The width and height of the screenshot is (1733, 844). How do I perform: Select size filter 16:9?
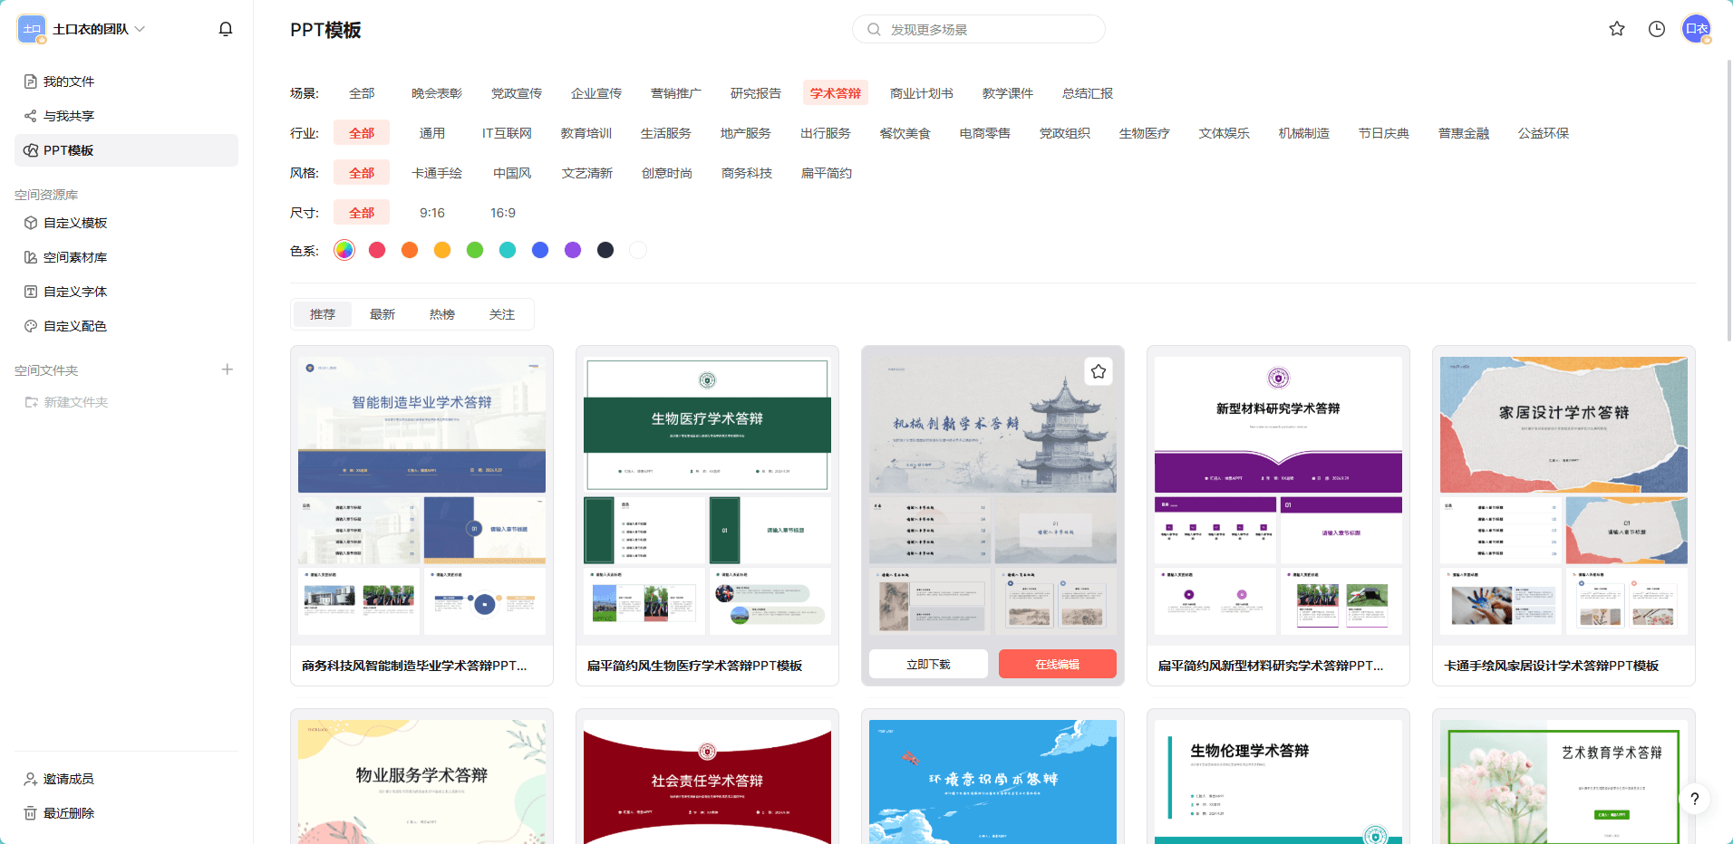(503, 213)
